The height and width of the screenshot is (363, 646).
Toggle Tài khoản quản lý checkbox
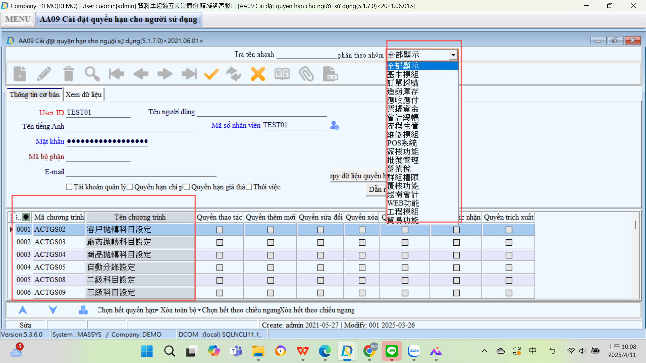[x=69, y=187]
